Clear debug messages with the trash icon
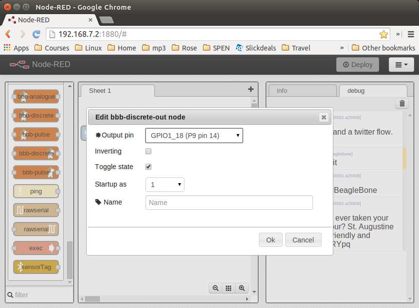Screen dimensions: 419x308 pyautogui.click(x=401, y=103)
